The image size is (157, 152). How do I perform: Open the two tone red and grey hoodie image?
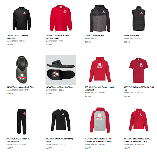click(100, 120)
